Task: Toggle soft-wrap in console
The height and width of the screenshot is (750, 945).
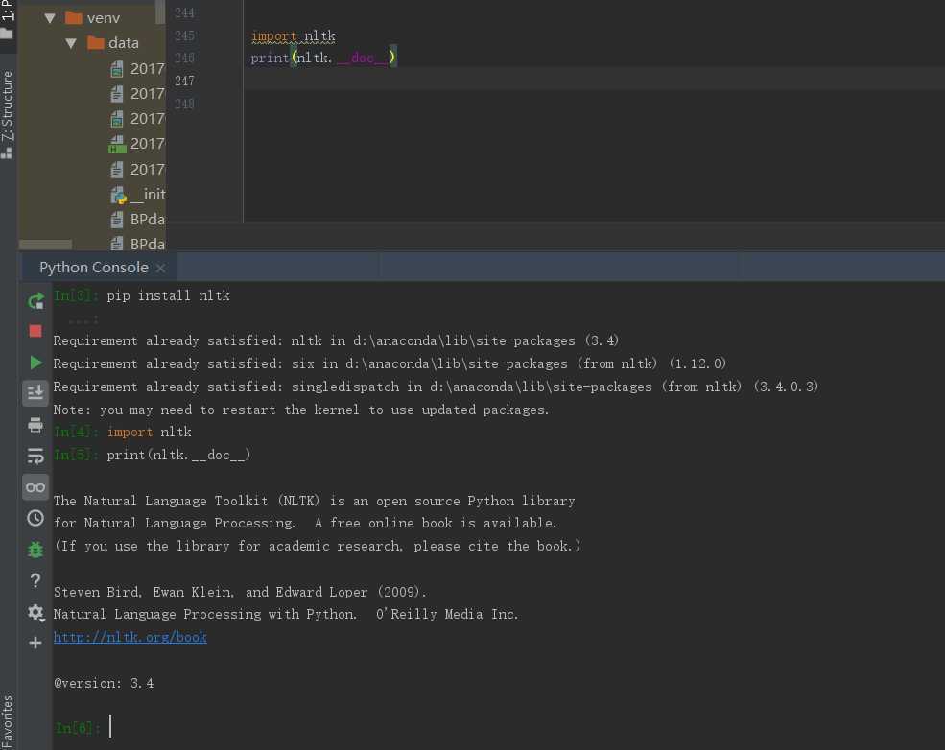Action: [35, 456]
